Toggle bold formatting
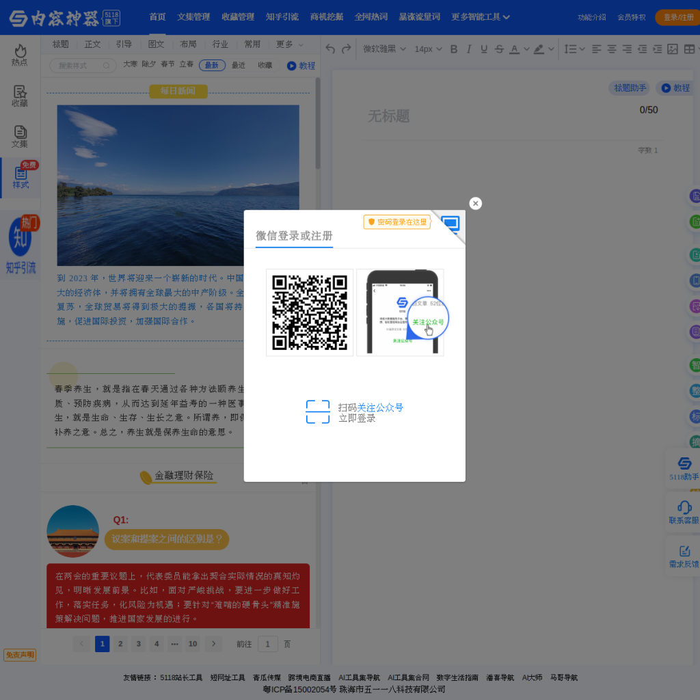This screenshot has width=700, height=700. (x=454, y=49)
